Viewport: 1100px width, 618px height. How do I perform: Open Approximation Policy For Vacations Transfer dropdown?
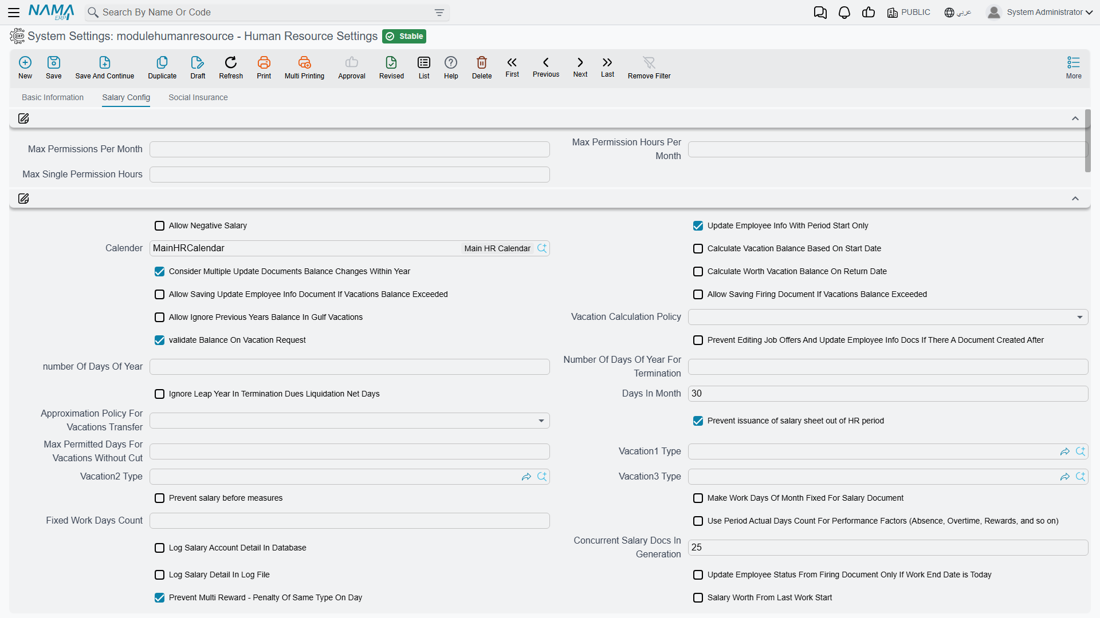[x=349, y=421]
